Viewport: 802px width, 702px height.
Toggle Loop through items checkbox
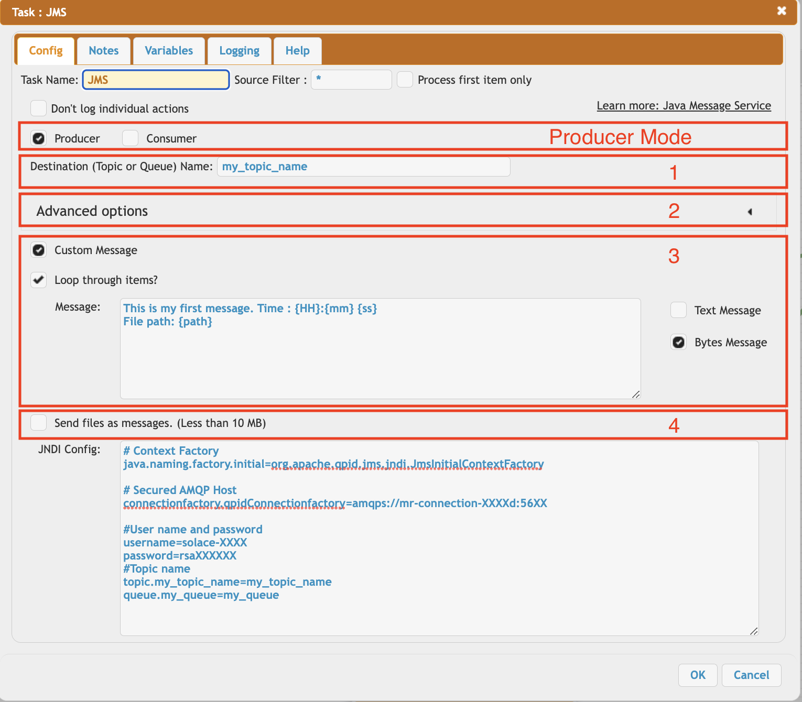point(39,280)
